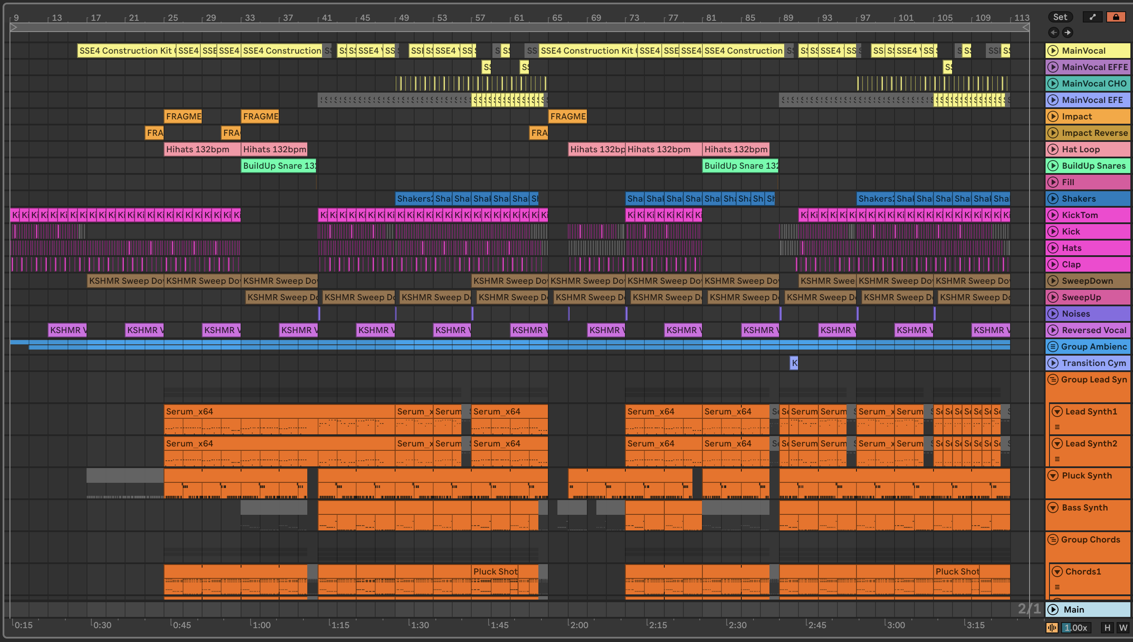Toggle the automation mode link icon
This screenshot has height=642, width=1133.
pos(1092,17)
